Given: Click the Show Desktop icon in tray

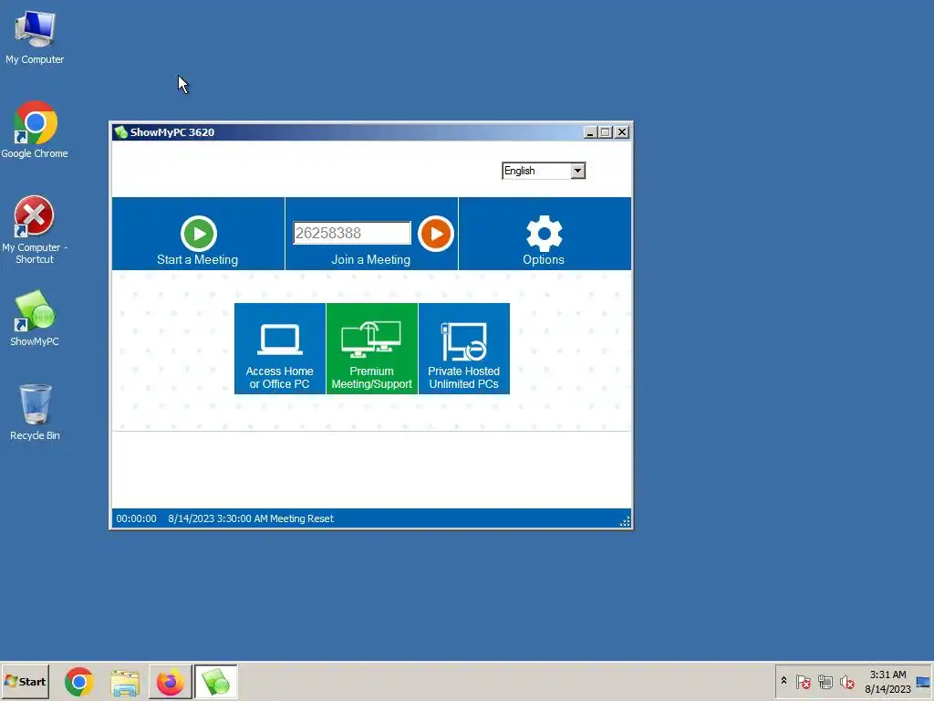Looking at the screenshot, I should 923,682.
